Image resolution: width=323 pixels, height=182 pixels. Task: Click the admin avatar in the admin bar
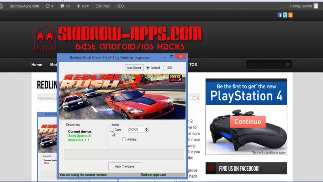[x=316, y=6]
